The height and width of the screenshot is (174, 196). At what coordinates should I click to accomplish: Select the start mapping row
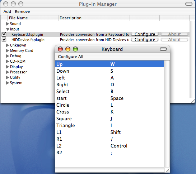(x=109, y=98)
